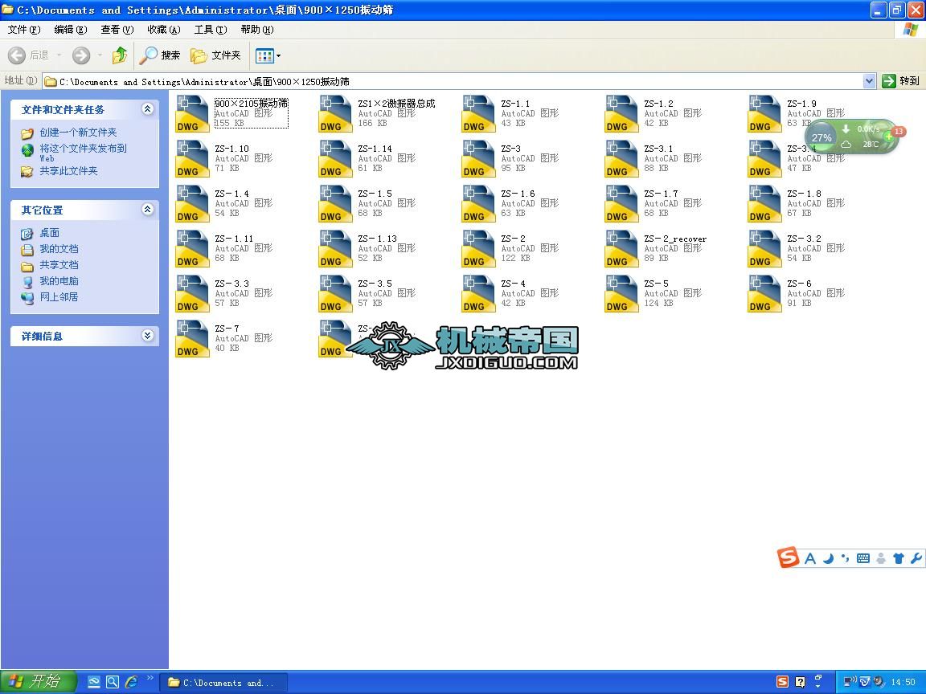The image size is (926, 694).
Task: Open the 开始 Start menu
Action: [39, 682]
